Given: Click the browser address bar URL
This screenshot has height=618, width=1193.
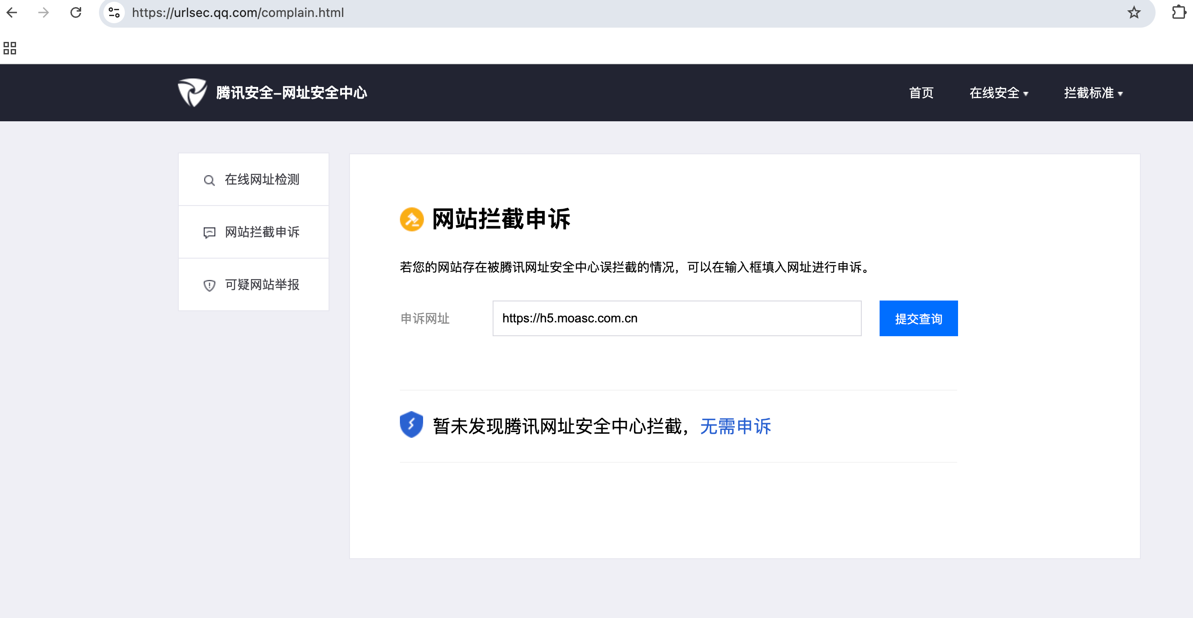Looking at the screenshot, I should (x=238, y=12).
